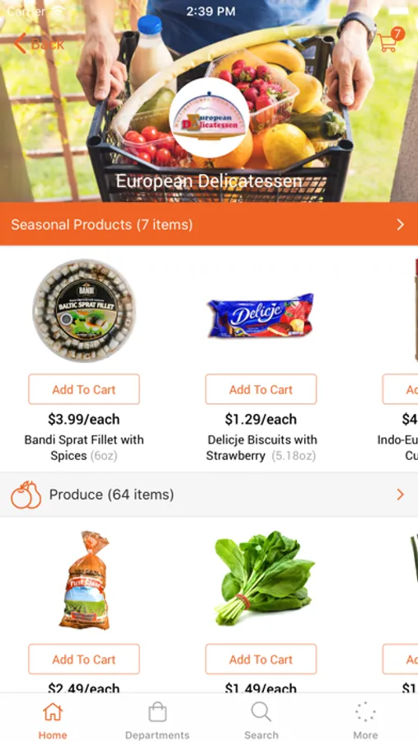Open the More dots icon

click(365, 712)
